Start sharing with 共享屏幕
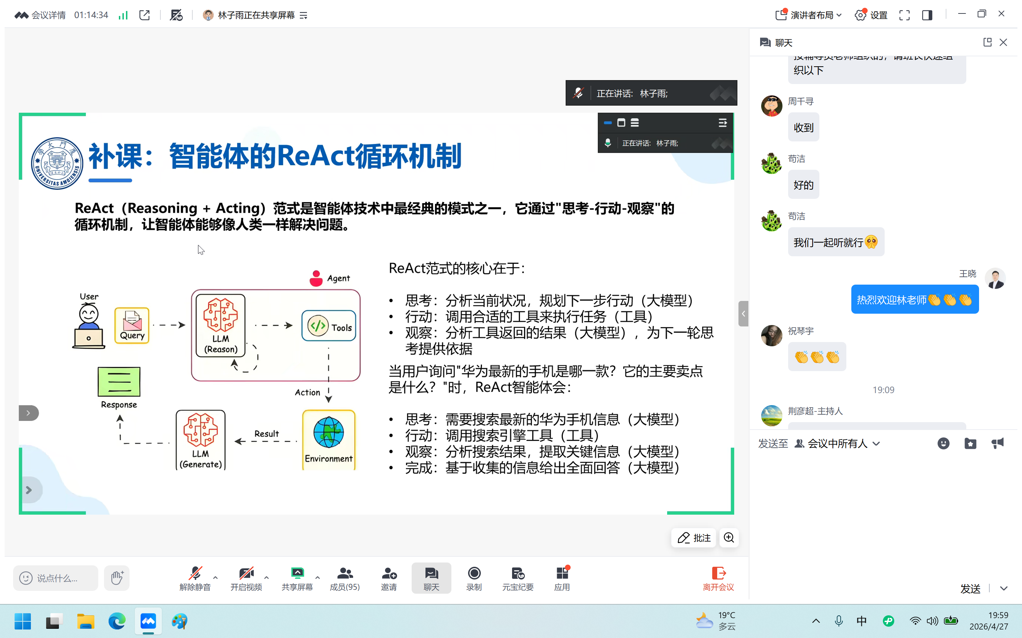This screenshot has height=638, width=1022. click(x=297, y=578)
